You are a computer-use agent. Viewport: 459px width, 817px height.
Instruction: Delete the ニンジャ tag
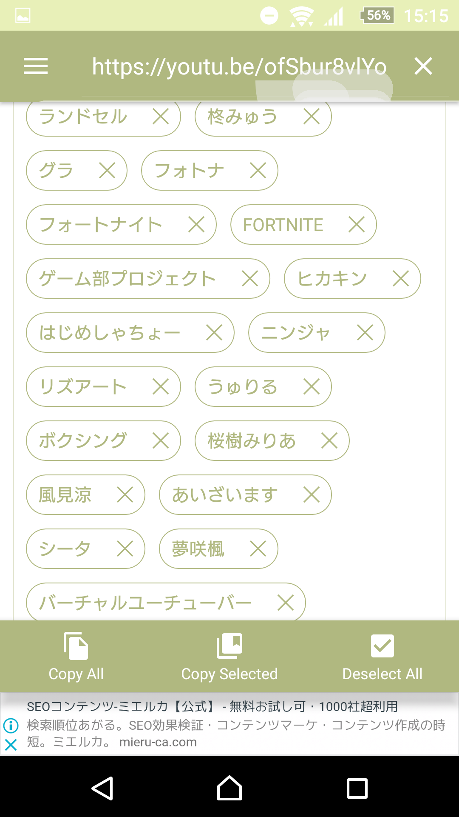(x=365, y=333)
